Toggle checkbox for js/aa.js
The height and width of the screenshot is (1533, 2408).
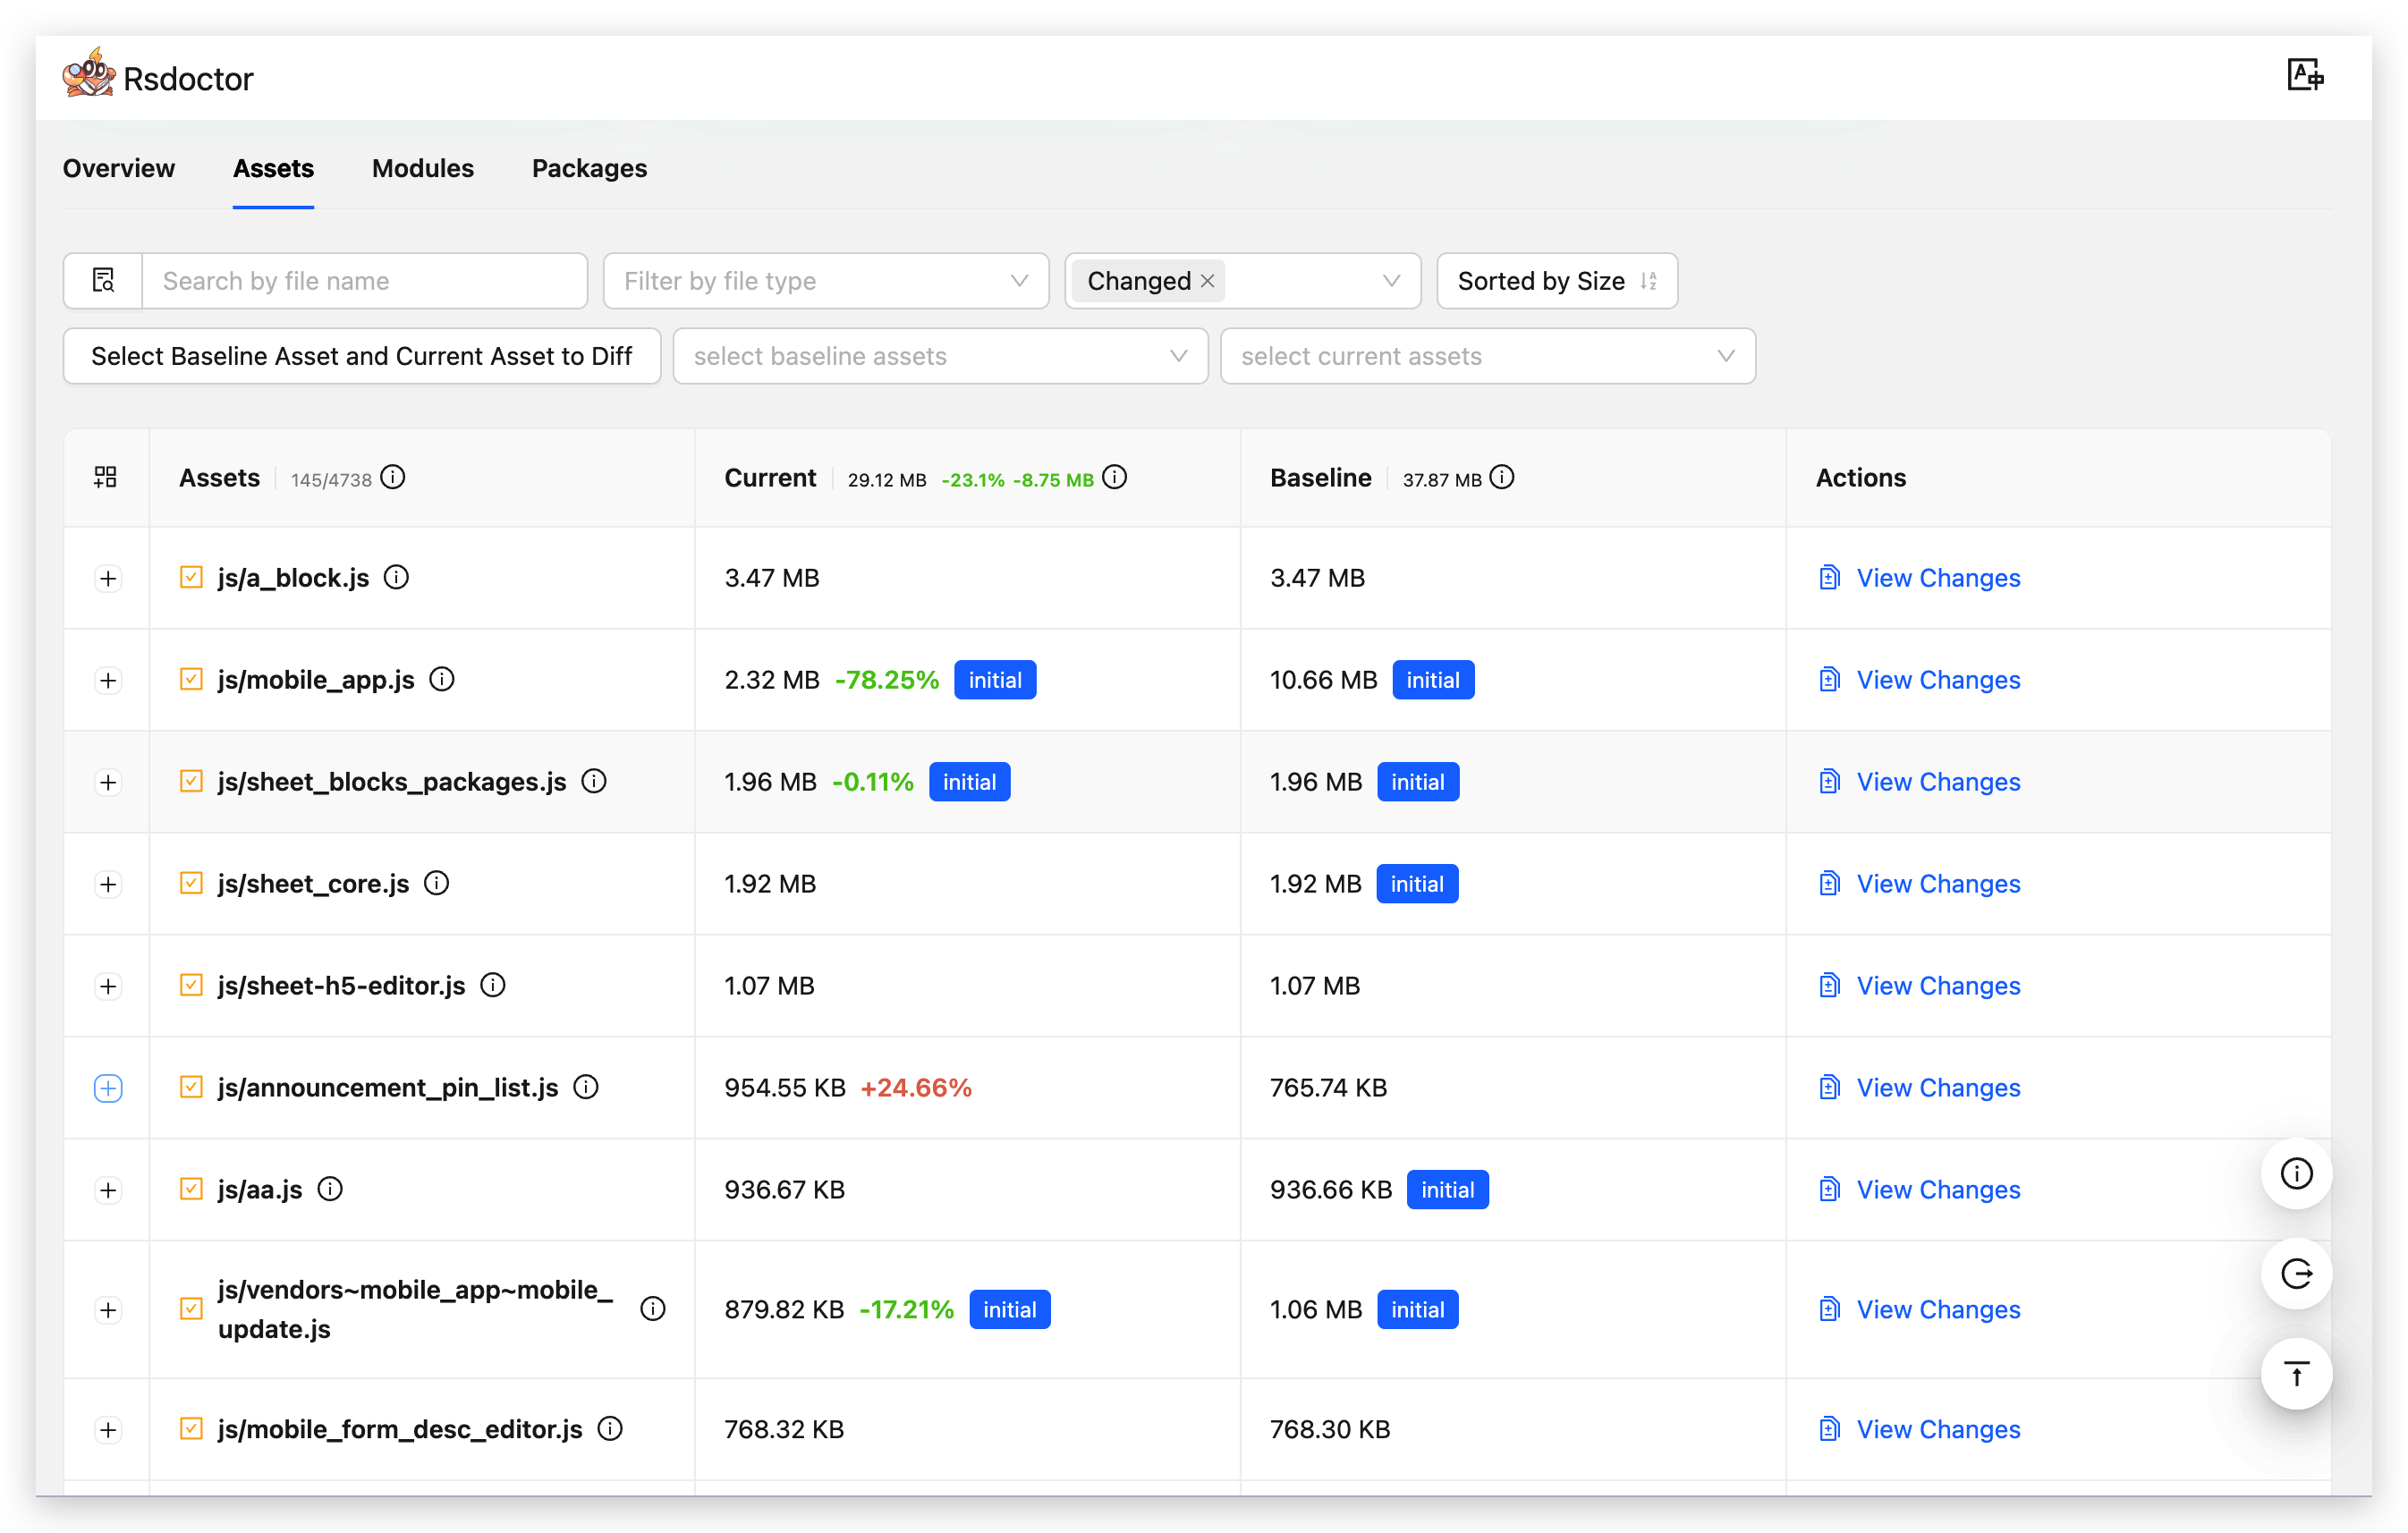[x=191, y=1189]
